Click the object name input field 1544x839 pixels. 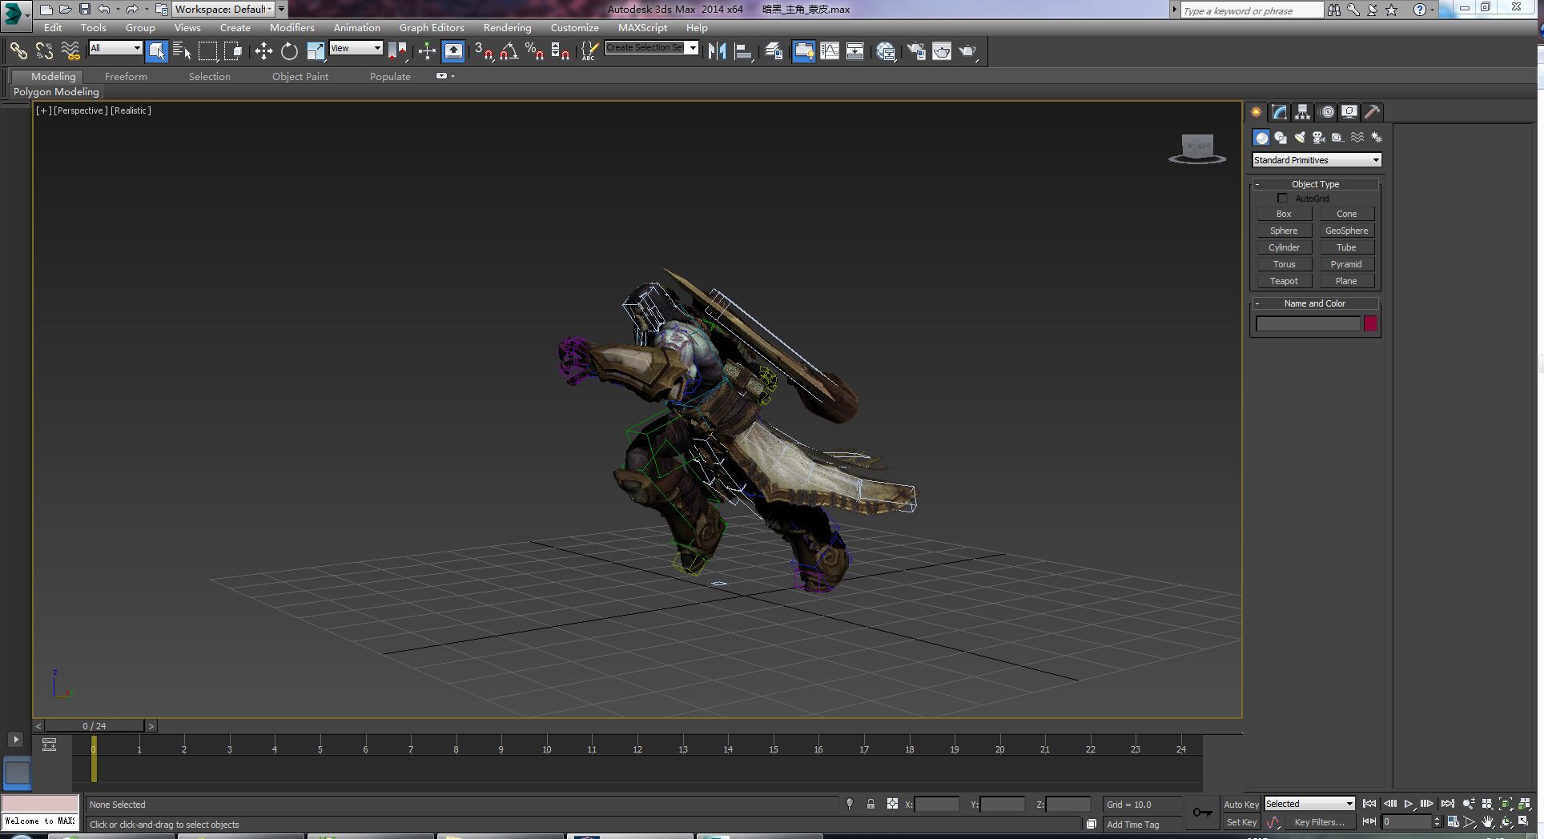pos(1308,323)
